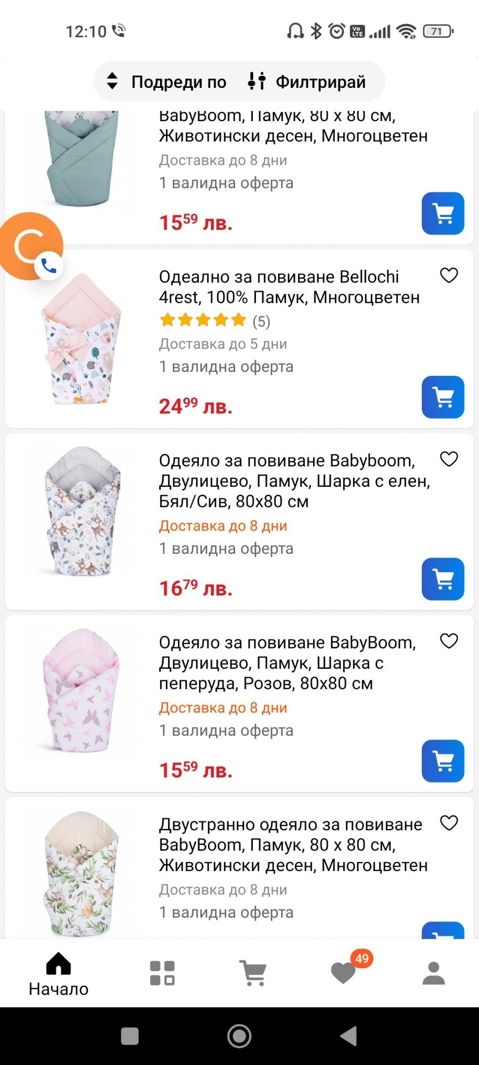Add the 15.59 лв. teal swaddle blanket to cart
479x1065 pixels.
443,213
